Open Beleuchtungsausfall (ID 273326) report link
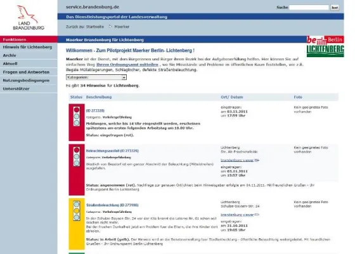The image size is (362, 254). coord(112,151)
